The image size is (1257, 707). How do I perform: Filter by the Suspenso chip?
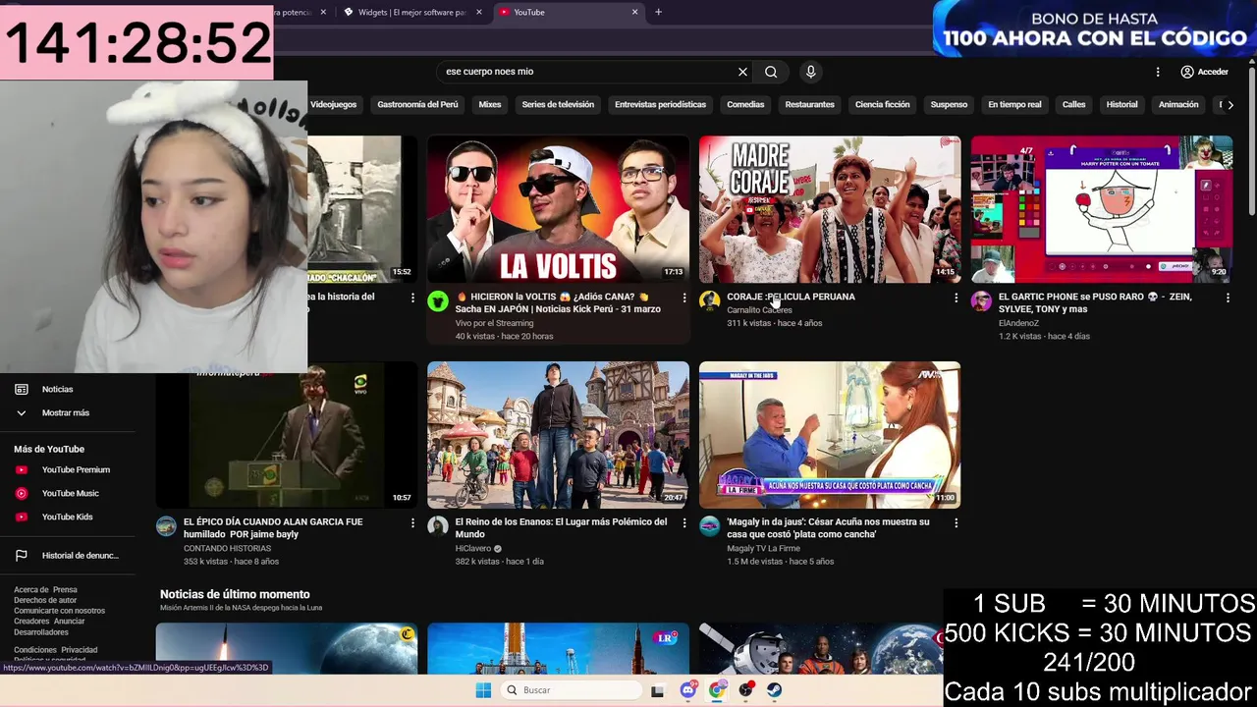(949, 104)
